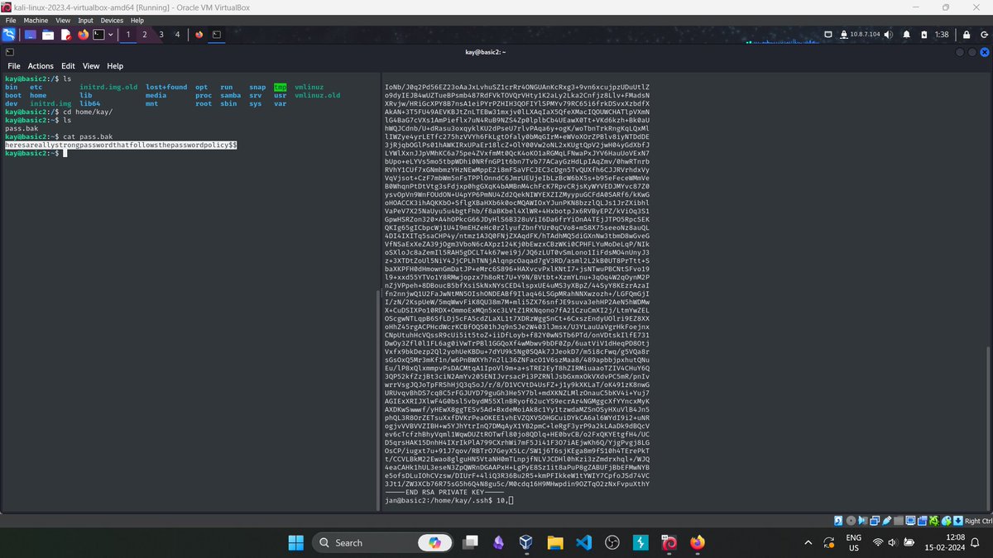This screenshot has width=993, height=558.
Task: Open VirtualBox Help menu
Action: click(x=137, y=20)
